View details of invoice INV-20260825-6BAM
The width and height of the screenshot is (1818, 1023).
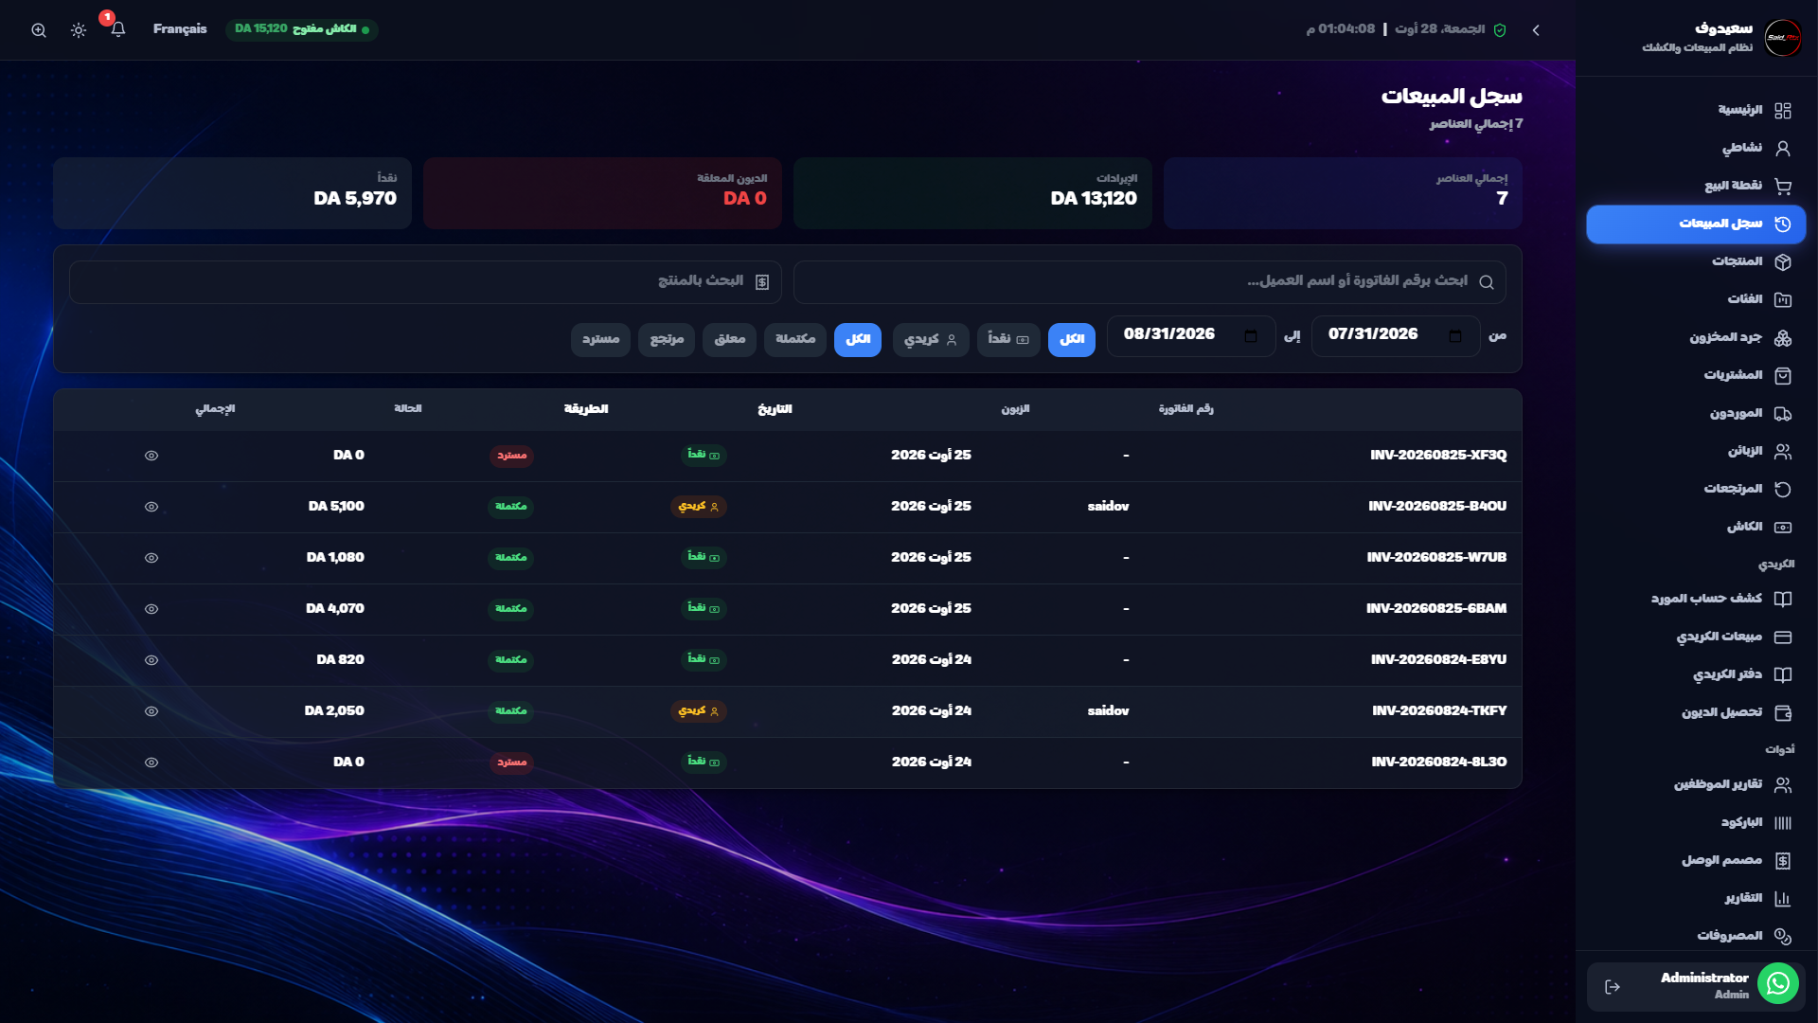tap(151, 609)
